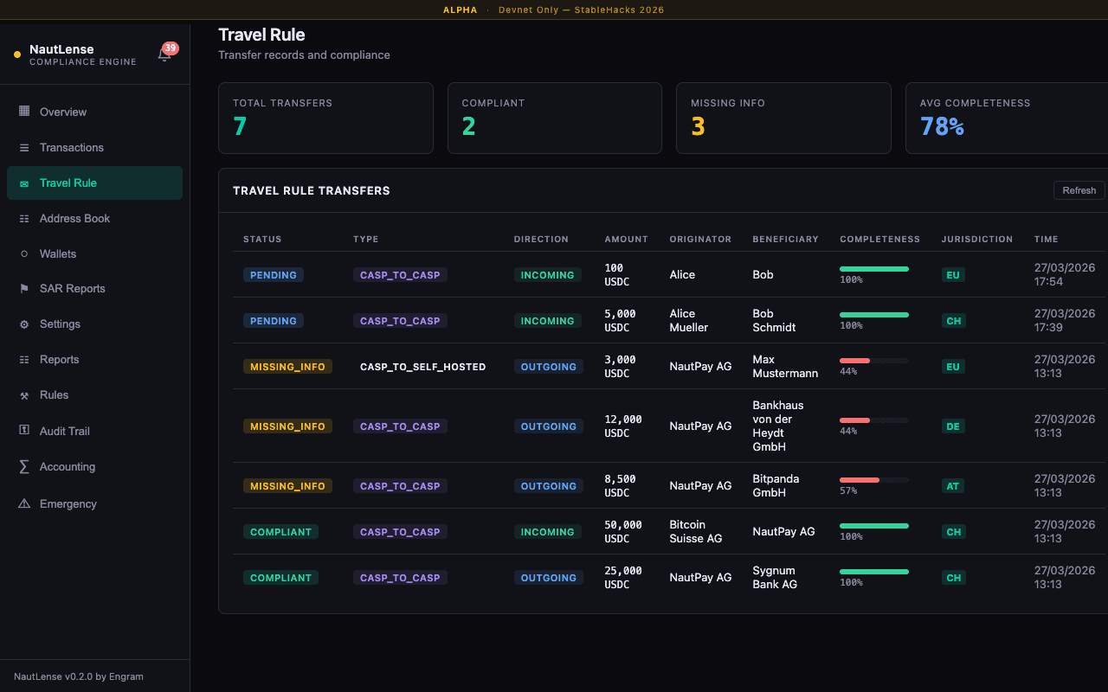This screenshot has height=692, width=1108.
Task: Click the Overview grid icon in sidebar
Action: (x=24, y=112)
